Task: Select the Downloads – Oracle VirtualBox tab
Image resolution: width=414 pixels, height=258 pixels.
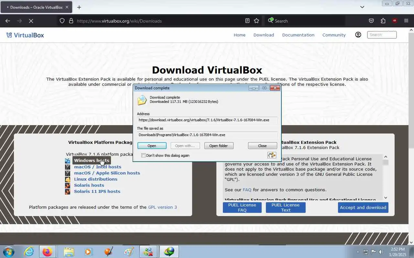Action: click(37, 7)
